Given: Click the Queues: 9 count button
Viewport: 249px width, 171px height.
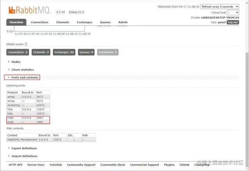Looking at the screenshot, I should (x=86, y=52).
